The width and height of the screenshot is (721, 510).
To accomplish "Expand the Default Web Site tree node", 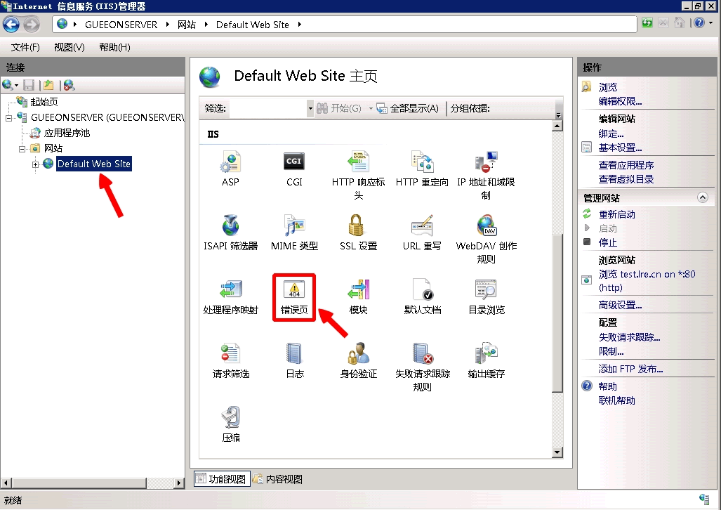I will tap(36, 164).
